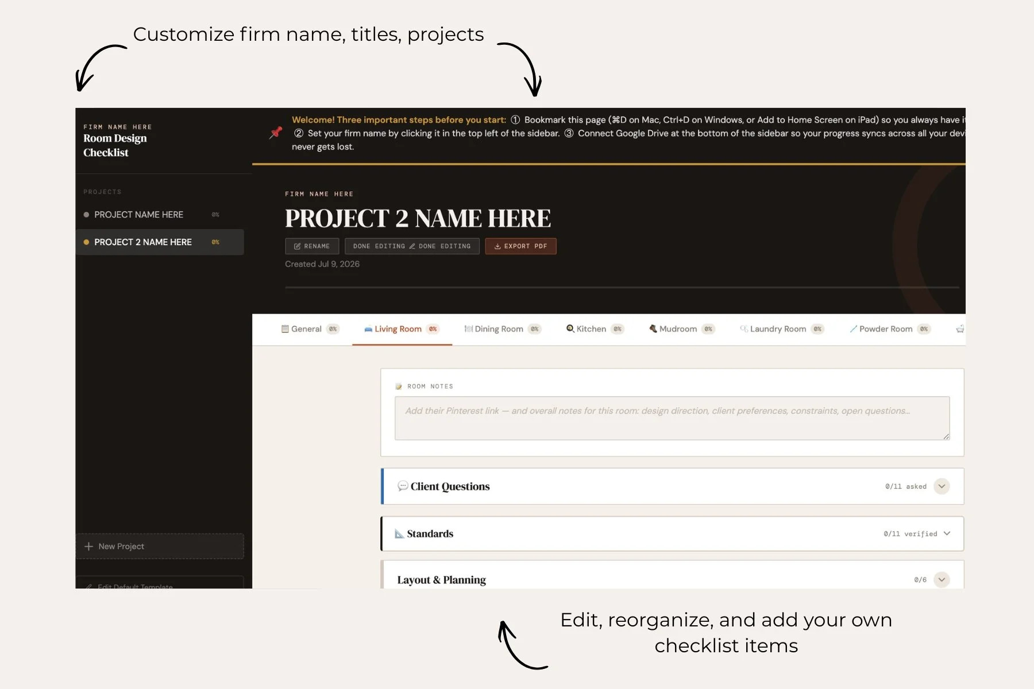Click the Client Questions speech bubble icon

[403, 486]
